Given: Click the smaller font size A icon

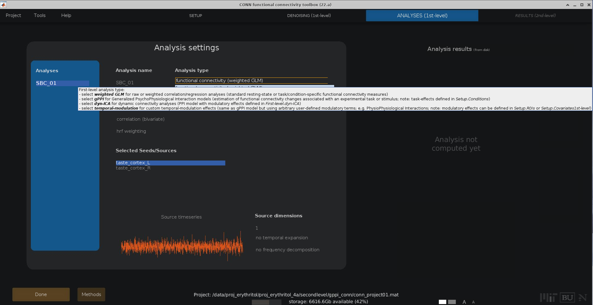Looking at the screenshot, I should click(x=473, y=302).
